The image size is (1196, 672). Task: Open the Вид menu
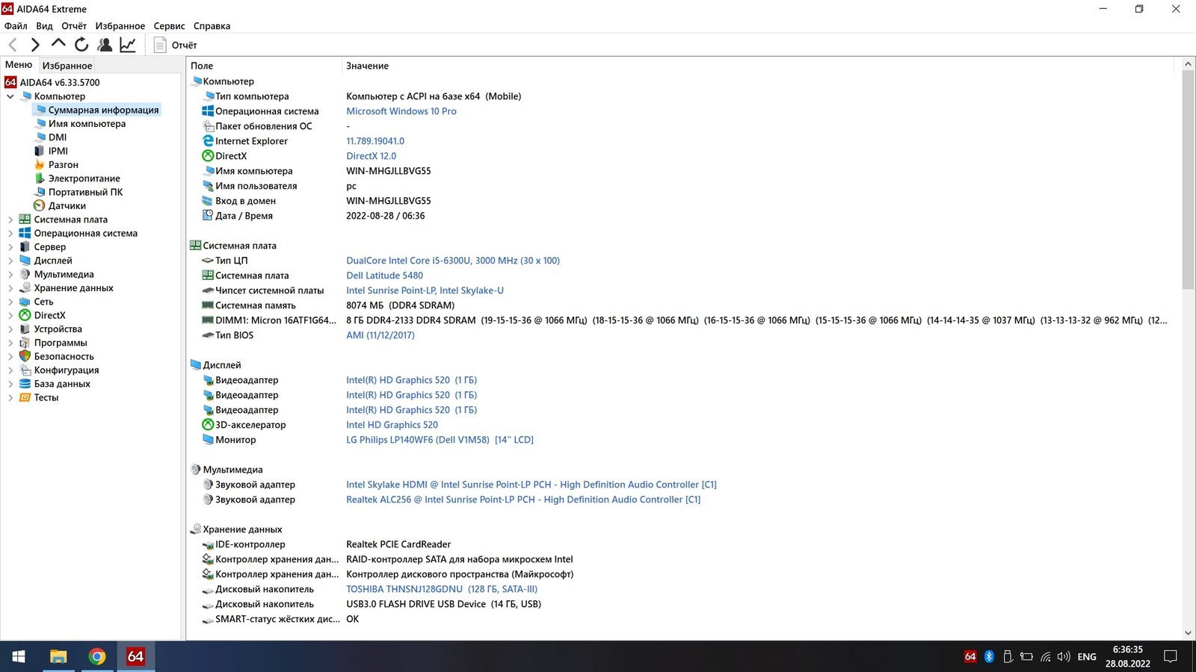coord(44,25)
